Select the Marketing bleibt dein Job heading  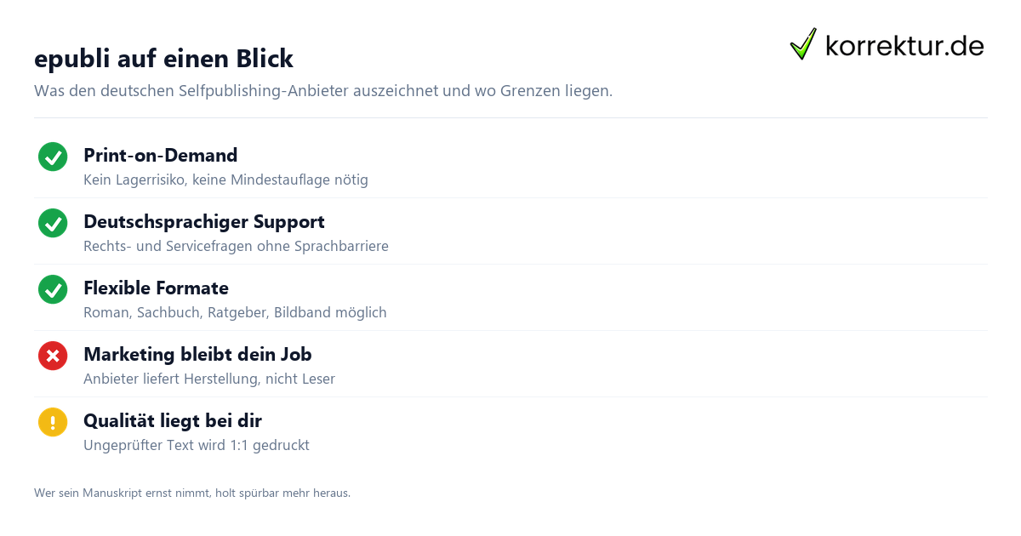tap(197, 354)
